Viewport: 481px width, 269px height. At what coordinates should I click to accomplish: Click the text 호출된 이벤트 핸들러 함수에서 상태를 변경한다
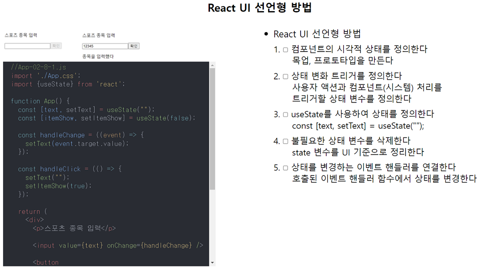384,178
